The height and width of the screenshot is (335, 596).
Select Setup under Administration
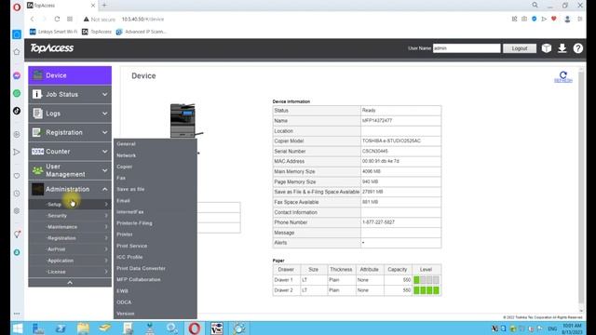pyautogui.click(x=70, y=205)
